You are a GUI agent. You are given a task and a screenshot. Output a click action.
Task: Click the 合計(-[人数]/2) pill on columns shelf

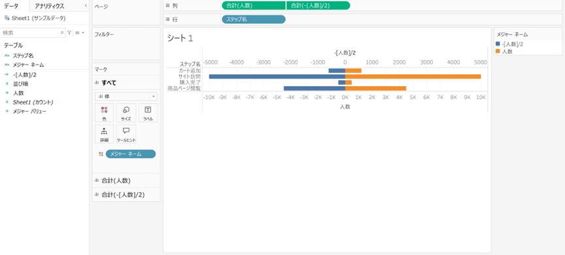(318, 5)
